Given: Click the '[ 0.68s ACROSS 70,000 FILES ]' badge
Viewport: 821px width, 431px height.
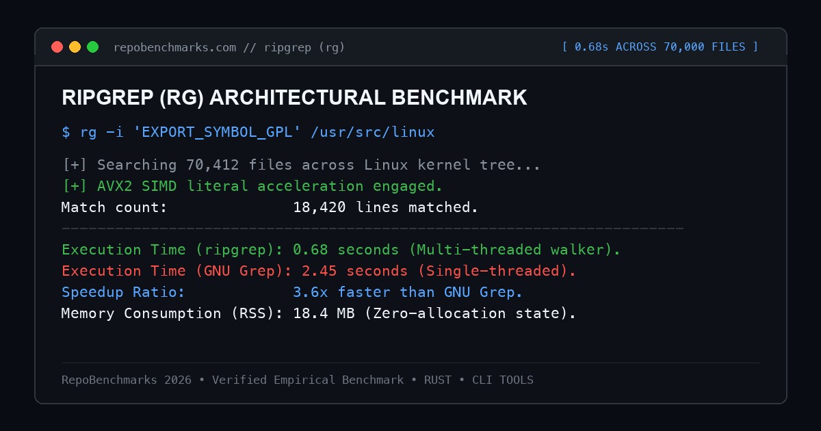Looking at the screenshot, I should click(660, 47).
